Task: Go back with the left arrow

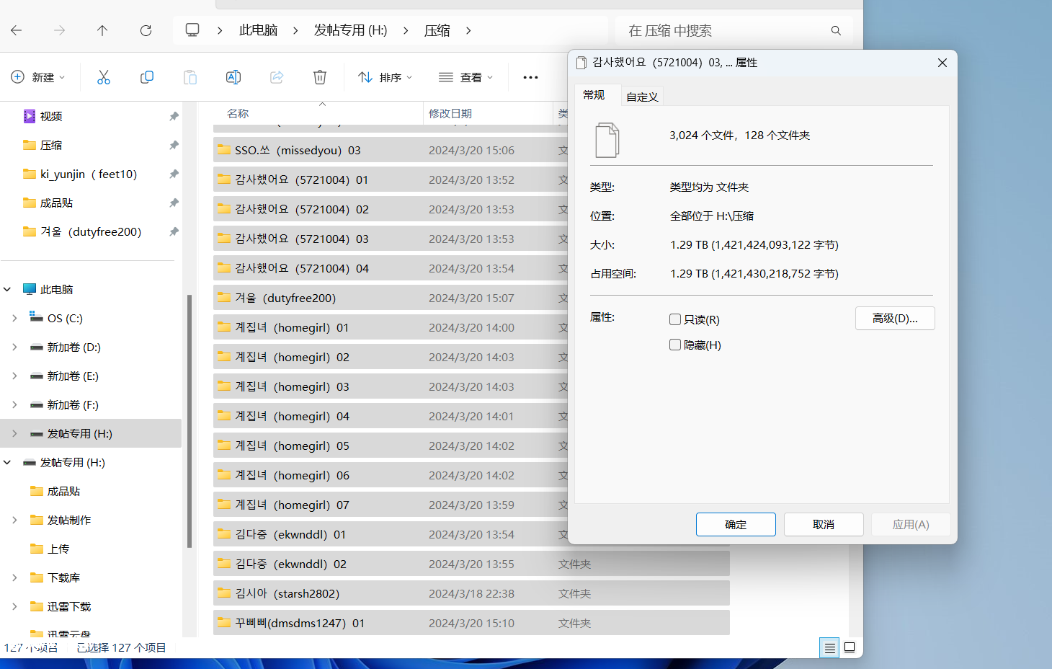Action: point(17,30)
